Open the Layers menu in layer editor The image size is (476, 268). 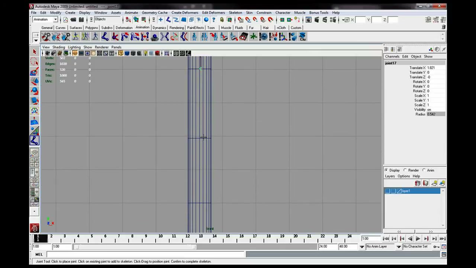click(x=390, y=176)
